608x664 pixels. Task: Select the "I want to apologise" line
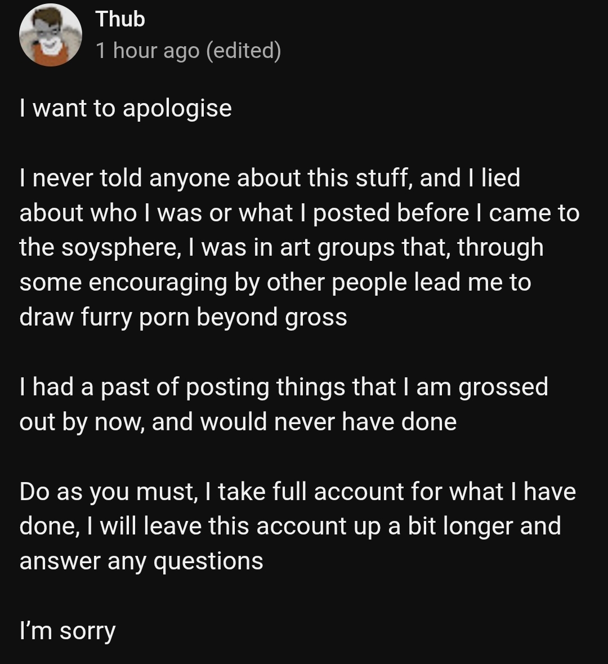point(126,108)
